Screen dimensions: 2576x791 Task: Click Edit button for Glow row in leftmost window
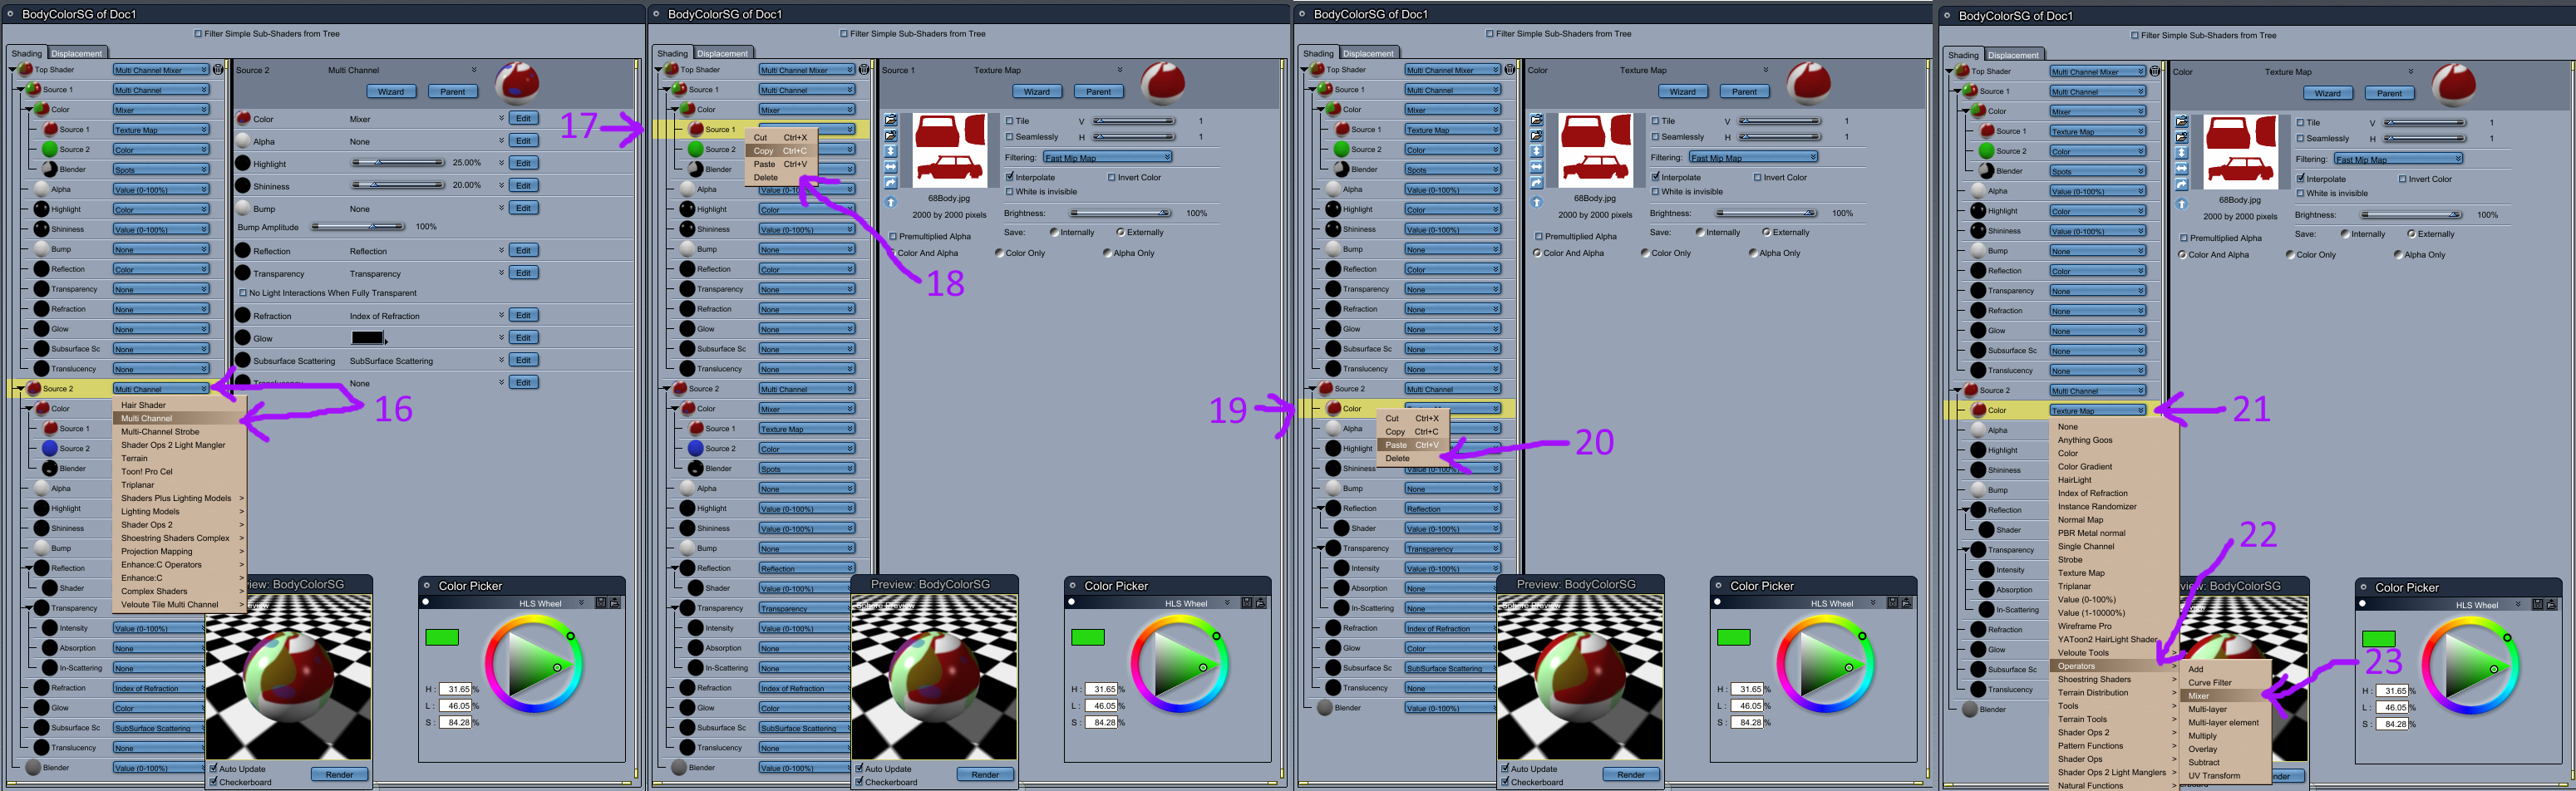coord(523,338)
